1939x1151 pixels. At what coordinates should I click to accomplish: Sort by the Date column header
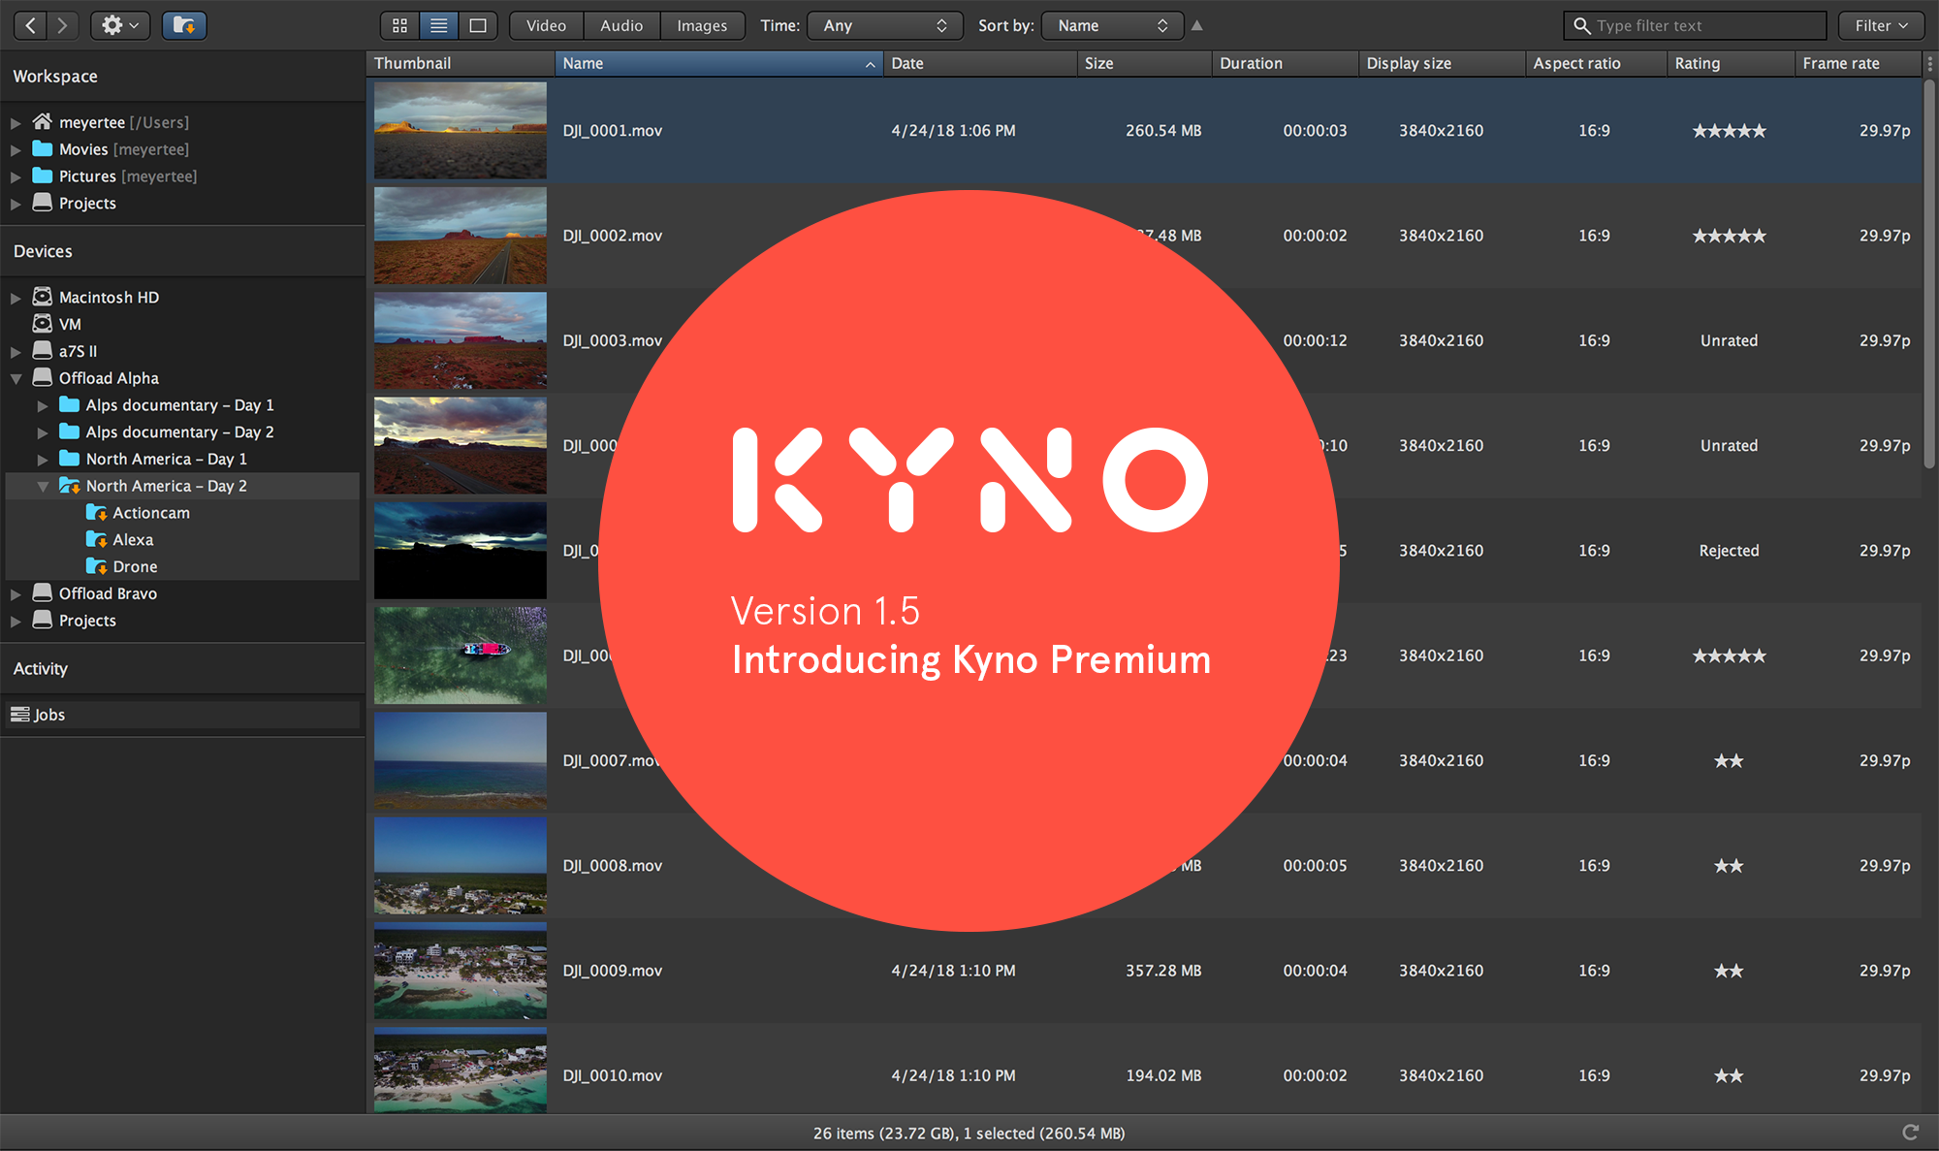[x=979, y=63]
